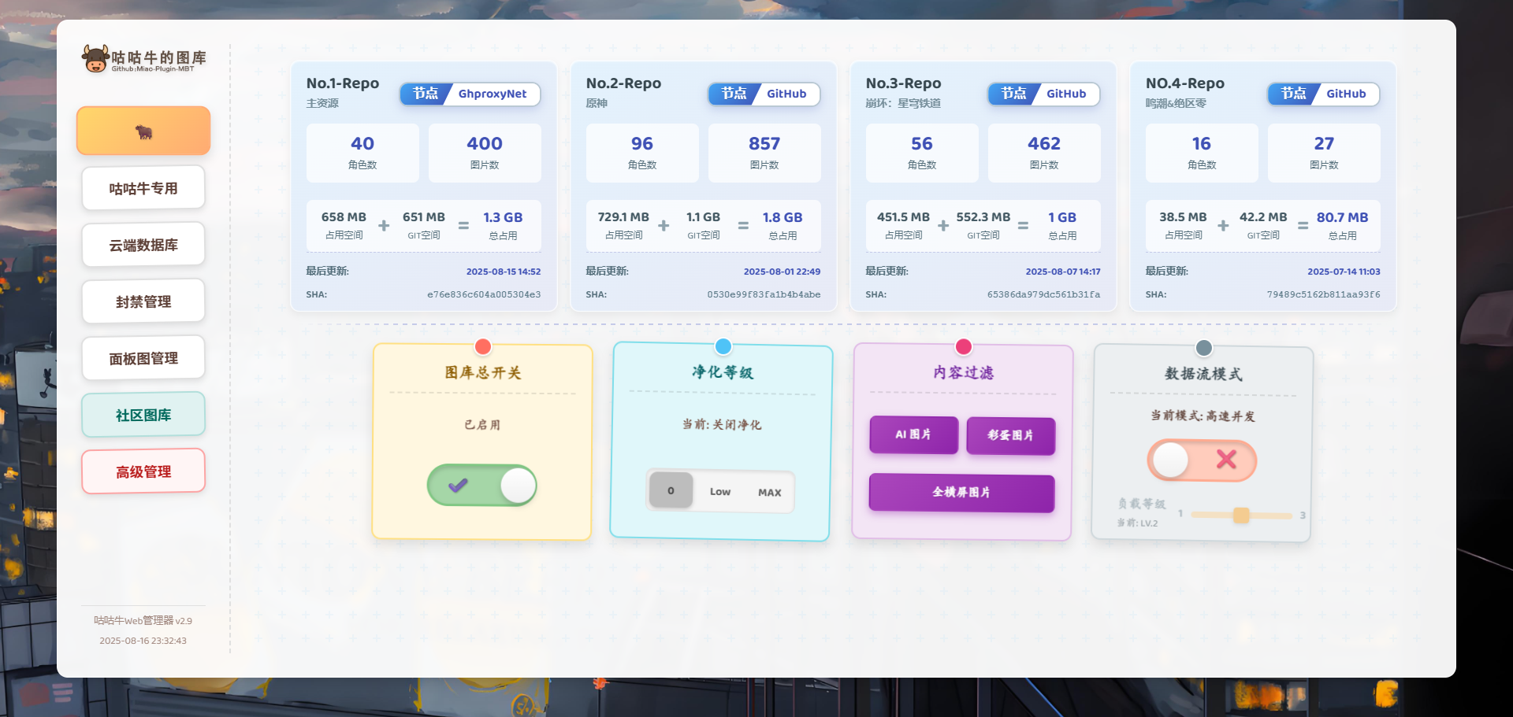This screenshot has height=717, width=1513.
Task: Open the 社区图库 section
Action: 143,415
